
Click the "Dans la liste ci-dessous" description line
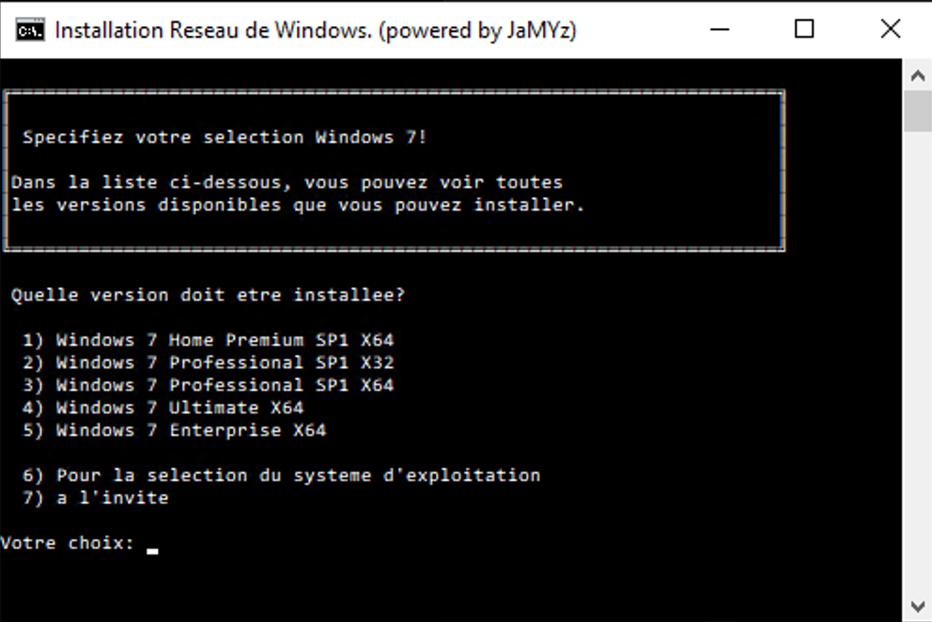pos(287,182)
